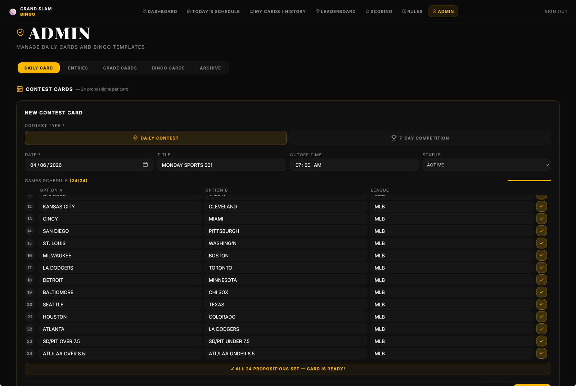Click the Sign Out link
This screenshot has height=386, width=576.
tap(556, 12)
